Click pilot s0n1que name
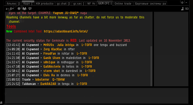This screenshot has height=105, width=193. 49,62
